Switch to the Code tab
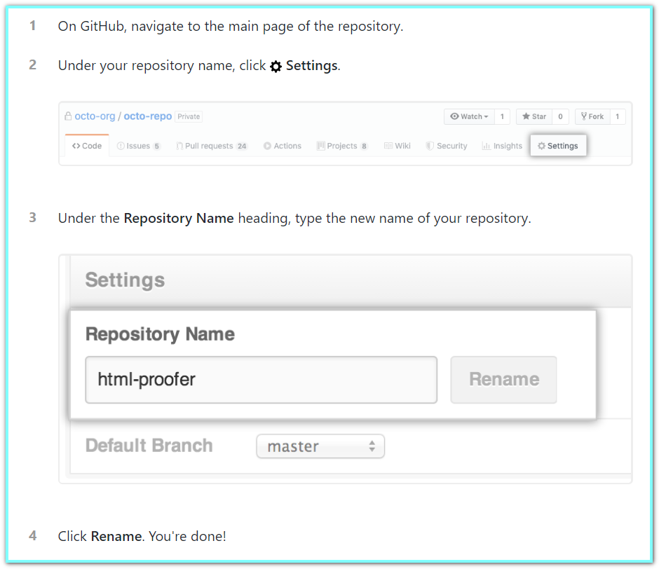The width and height of the screenshot is (659, 569). tap(87, 146)
